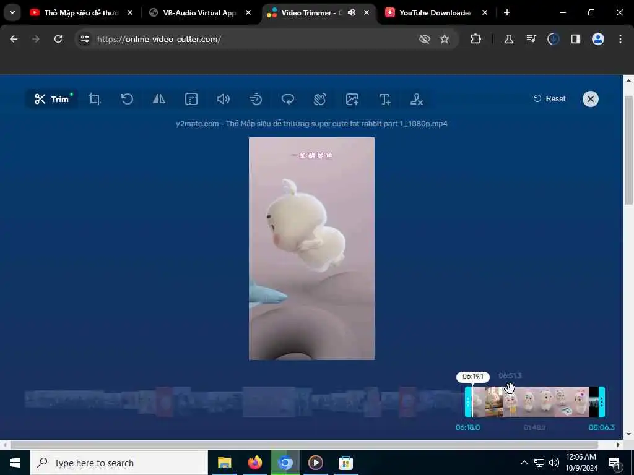
Task: Open the tab search dropdown
Action: tap(12, 12)
